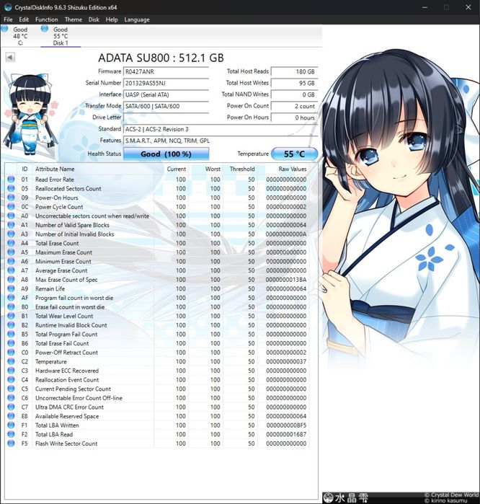The height and width of the screenshot is (504, 480).
Task: Click the 55 °C temperature button
Action: coord(294,154)
